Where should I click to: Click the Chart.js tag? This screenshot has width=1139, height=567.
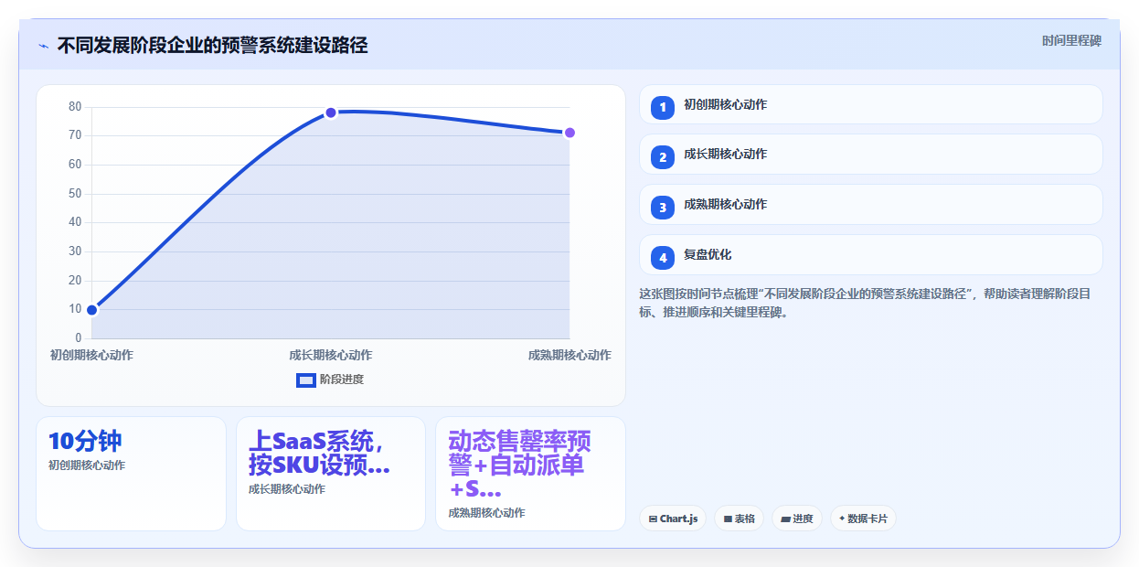673,519
